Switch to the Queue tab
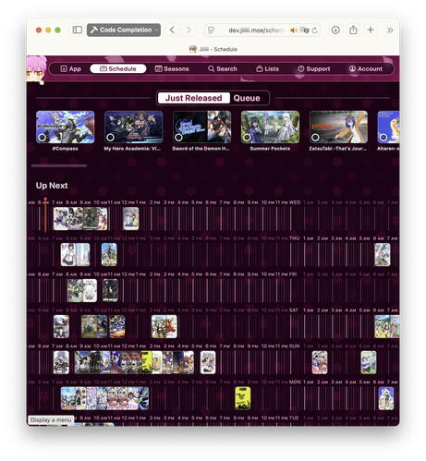 point(247,98)
